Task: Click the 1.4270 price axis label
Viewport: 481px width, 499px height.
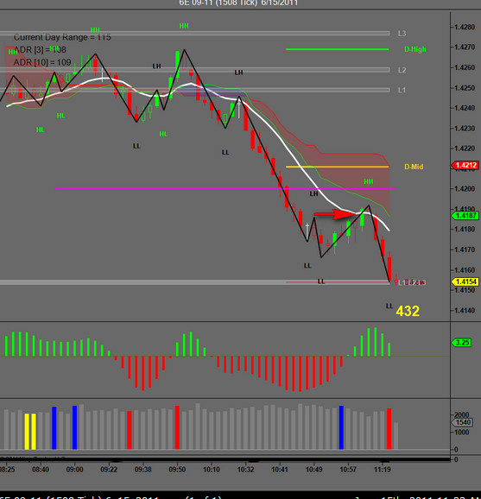Action: [465, 47]
